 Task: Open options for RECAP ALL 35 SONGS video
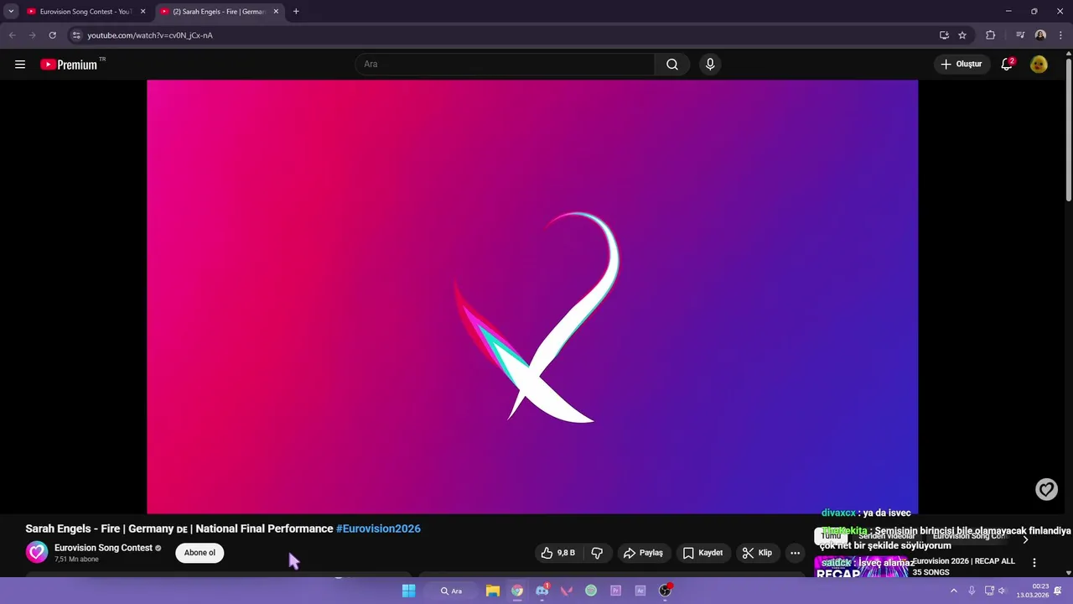click(x=1034, y=563)
